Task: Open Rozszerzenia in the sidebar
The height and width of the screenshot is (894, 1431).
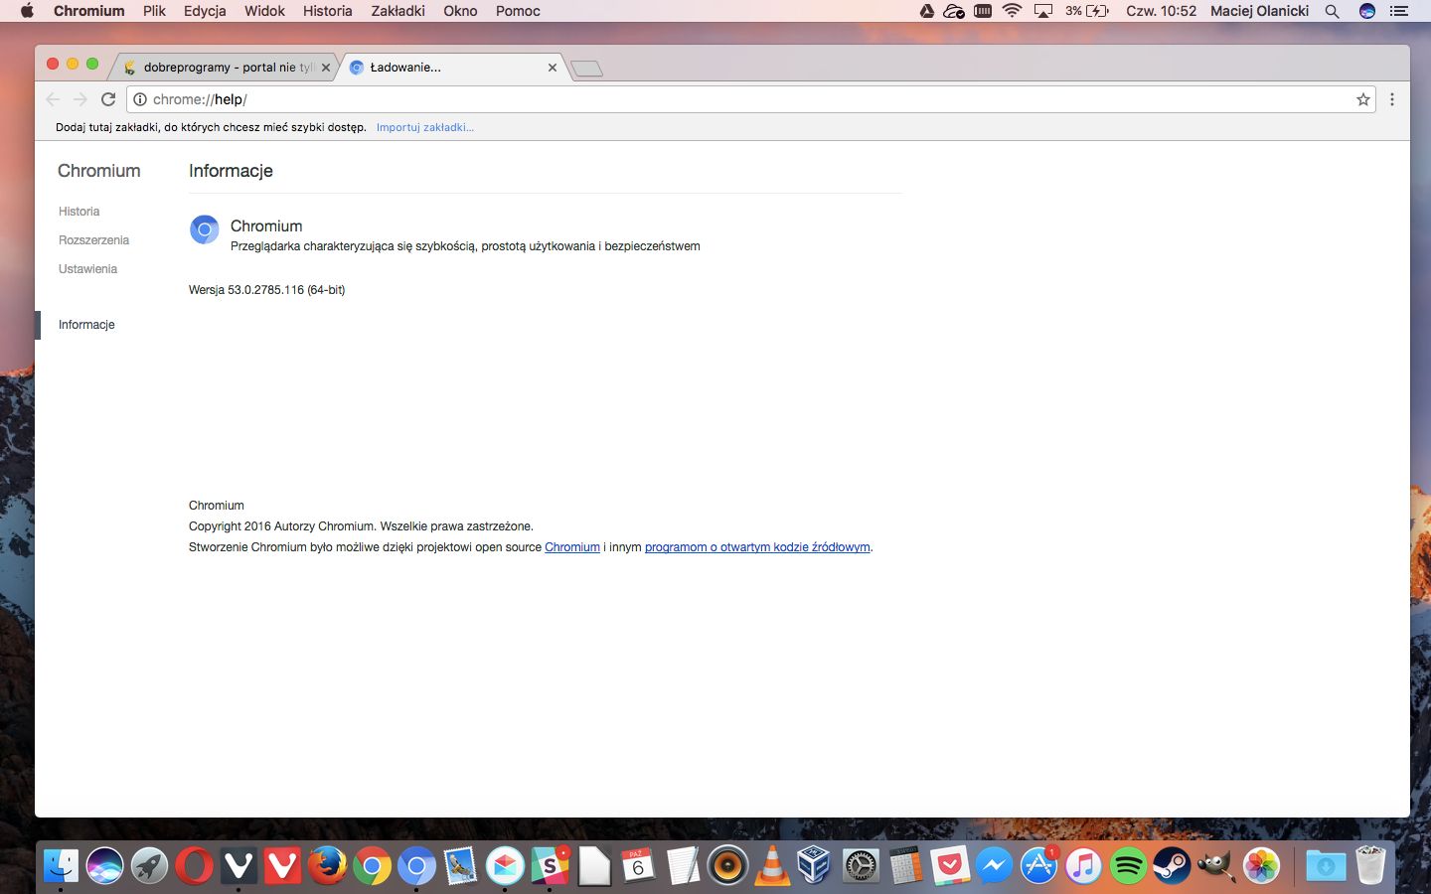Action: [x=93, y=240]
